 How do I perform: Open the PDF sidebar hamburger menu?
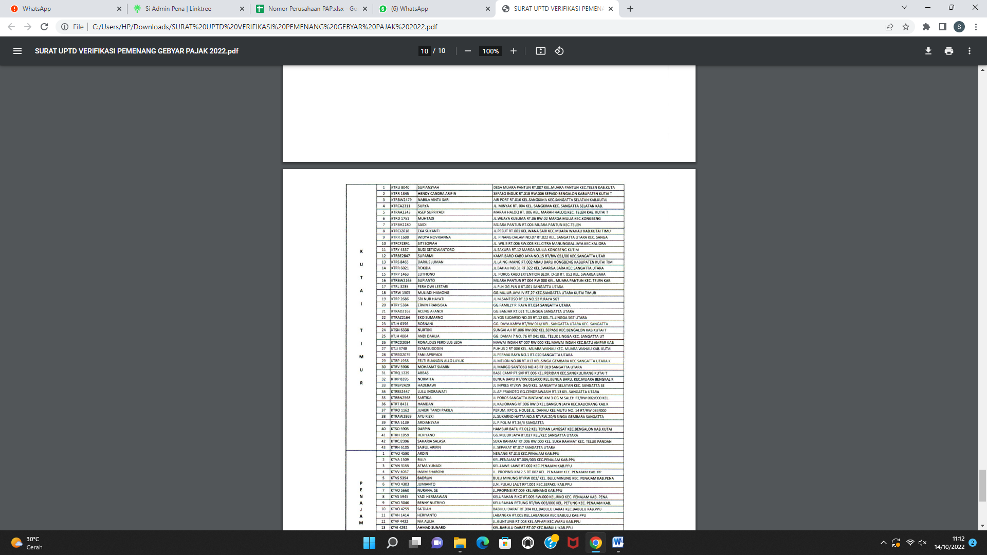coord(17,51)
